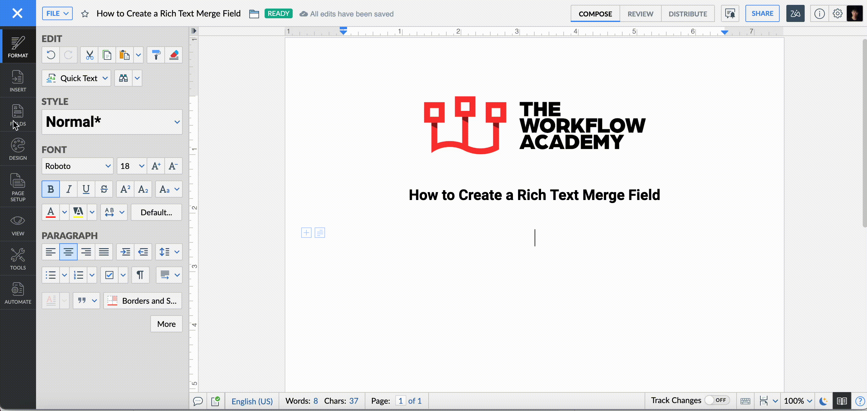The image size is (867, 411).
Task: Toggle Track Changes switch
Action: click(x=717, y=400)
